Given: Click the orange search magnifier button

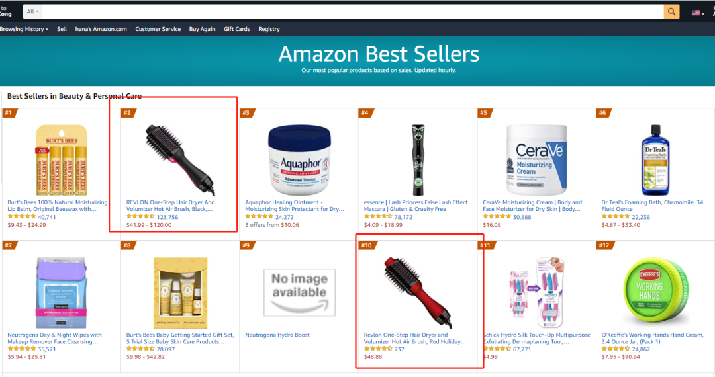Looking at the screenshot, I should click(671, 11).
